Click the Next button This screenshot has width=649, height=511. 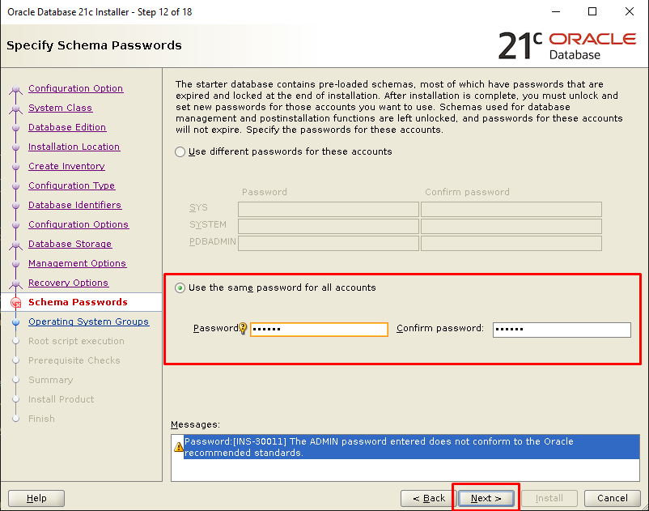(x=486, y=498)
